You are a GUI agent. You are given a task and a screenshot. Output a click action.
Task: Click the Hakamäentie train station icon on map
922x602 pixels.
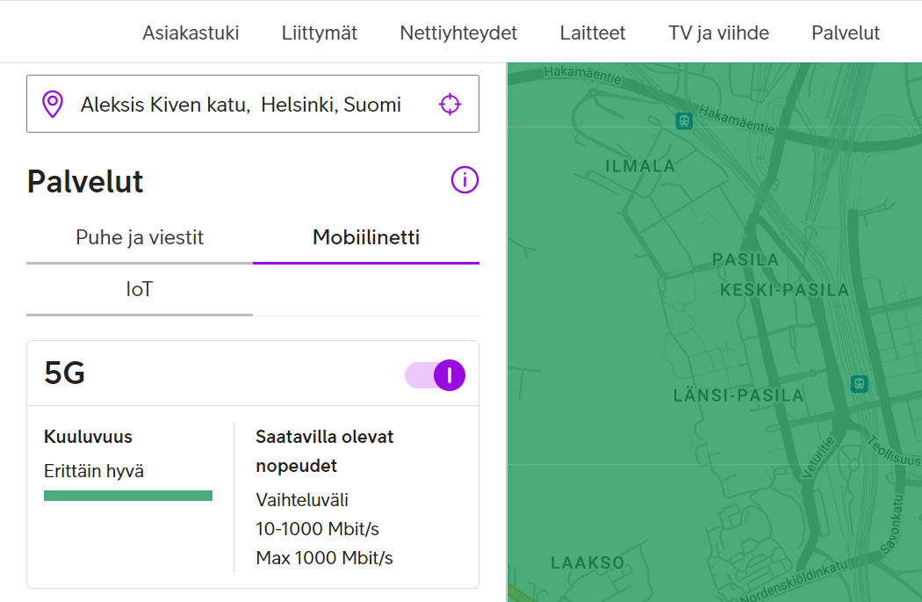pos(684,121)
